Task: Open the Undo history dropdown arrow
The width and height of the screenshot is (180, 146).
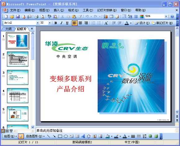Action: (x=91, y=17)
